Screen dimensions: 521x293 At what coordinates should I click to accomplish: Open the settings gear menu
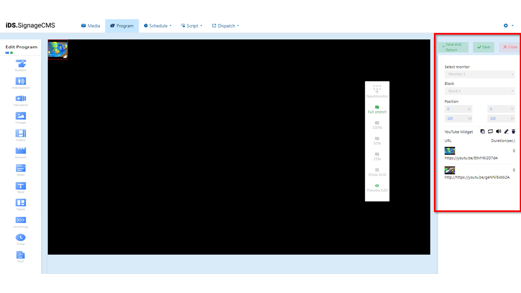pos(505,25)
